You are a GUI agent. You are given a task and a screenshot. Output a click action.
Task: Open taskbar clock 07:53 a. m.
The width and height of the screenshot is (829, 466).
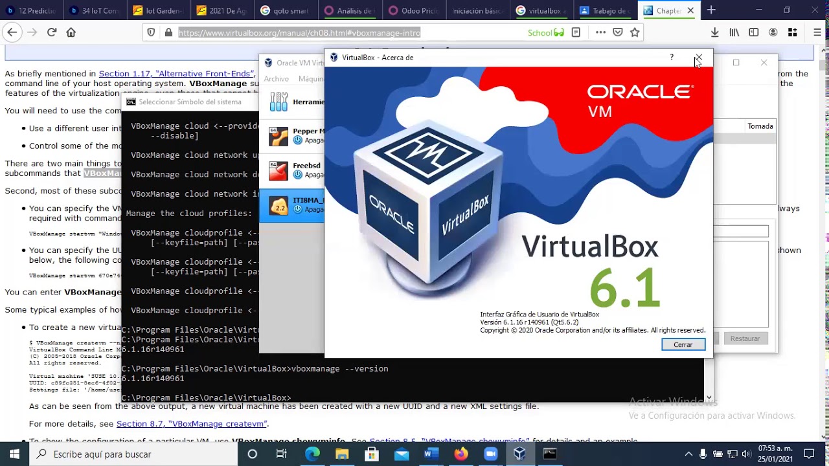pos(775,454)
